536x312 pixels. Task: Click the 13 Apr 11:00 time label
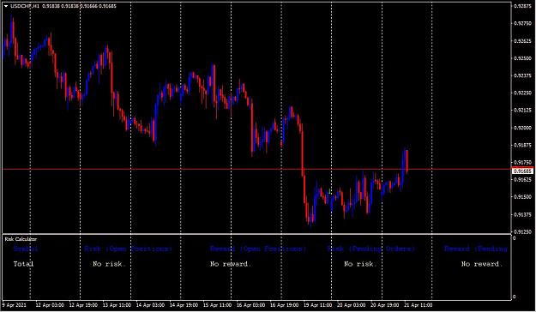click(x=117, y=305)
